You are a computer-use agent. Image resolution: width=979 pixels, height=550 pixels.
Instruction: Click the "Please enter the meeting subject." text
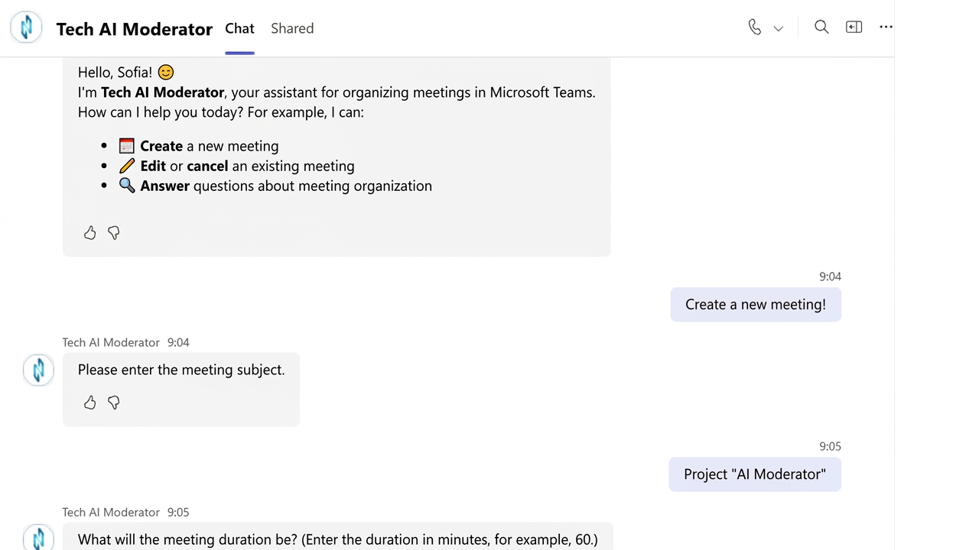[181, 370]
